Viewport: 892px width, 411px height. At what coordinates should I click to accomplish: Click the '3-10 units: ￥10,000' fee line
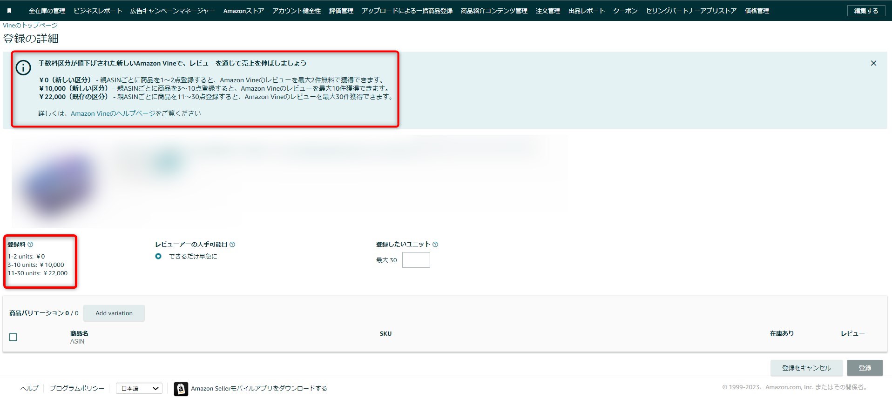pyautogui.click(x=36, y=265)
